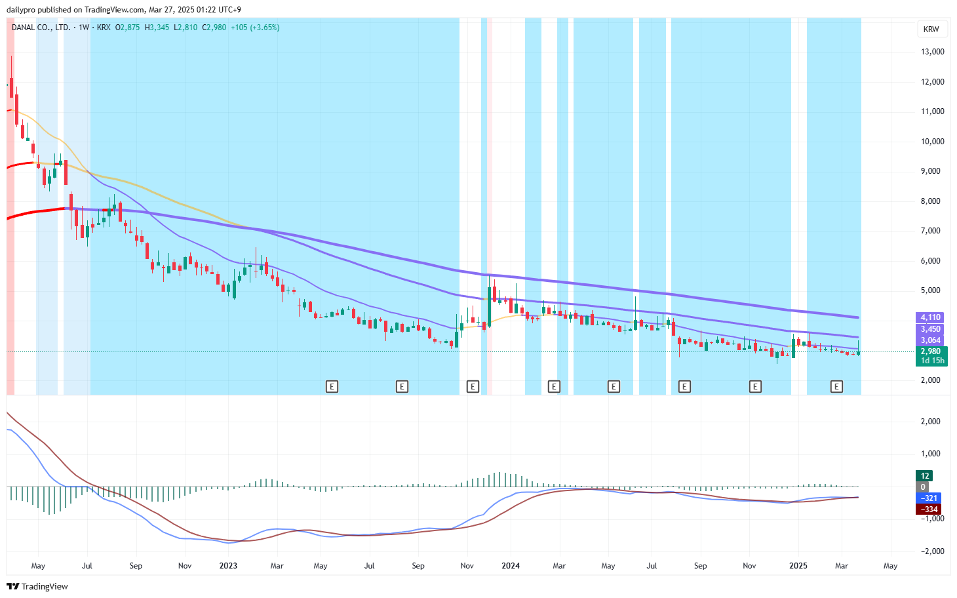Click the earnings E marker near November 2023
The height and width of the screenshot is (598, 957).
(473, 387)
